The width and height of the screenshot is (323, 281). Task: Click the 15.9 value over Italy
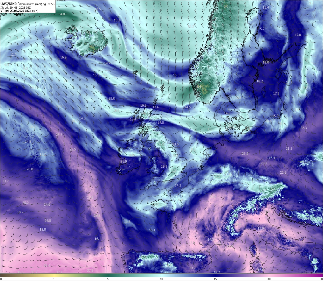[x=261, y=228]
